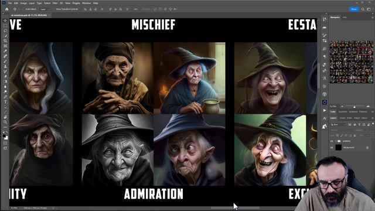The image size is (375, 211).
Task: Click the Navigator zoom out small mountains button
Action: [x=342, y=106]
